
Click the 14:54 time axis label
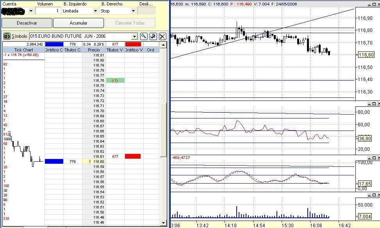point(259,225)
